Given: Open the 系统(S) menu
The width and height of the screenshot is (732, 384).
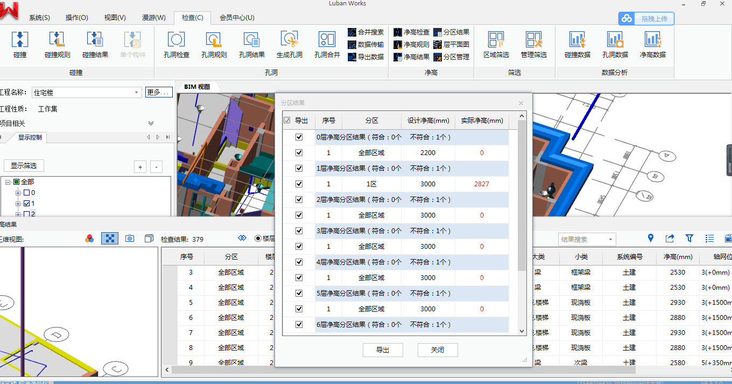Looking at the screenshot, I should [39, 18].
